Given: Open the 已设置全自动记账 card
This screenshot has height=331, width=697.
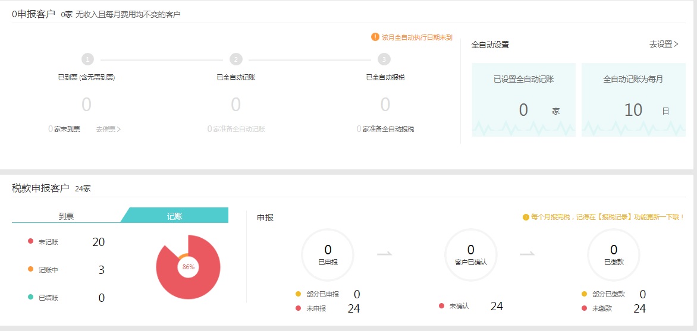Looking at the screenshot, I should pyautogui.click(x=523, y=99).
